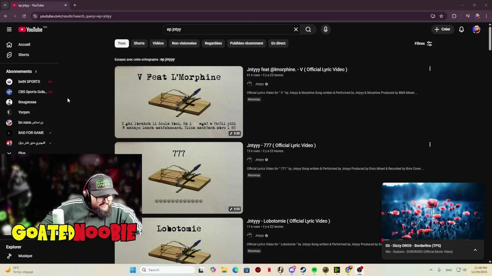Open Steam from taskbar
Viewport: 492px width, 276px height.
[x=303, y=270]
